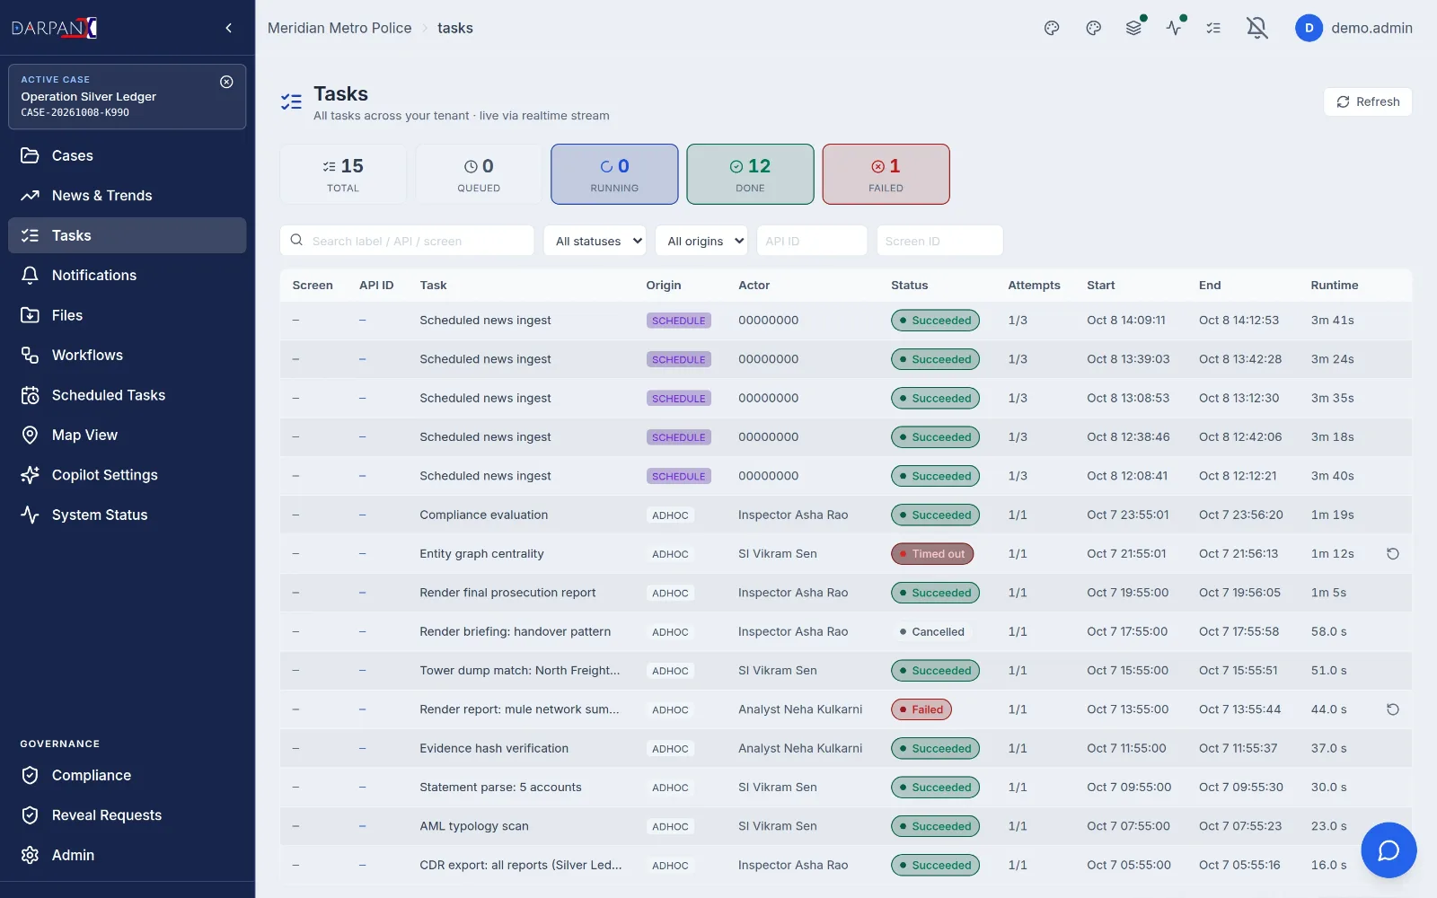1437x898 pixels.
Task: Click the API ID filter field
Action: (x=812, y=241)
